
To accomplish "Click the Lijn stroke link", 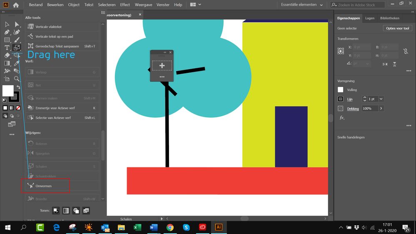I will pyautogui.click(x=350, y=99).
